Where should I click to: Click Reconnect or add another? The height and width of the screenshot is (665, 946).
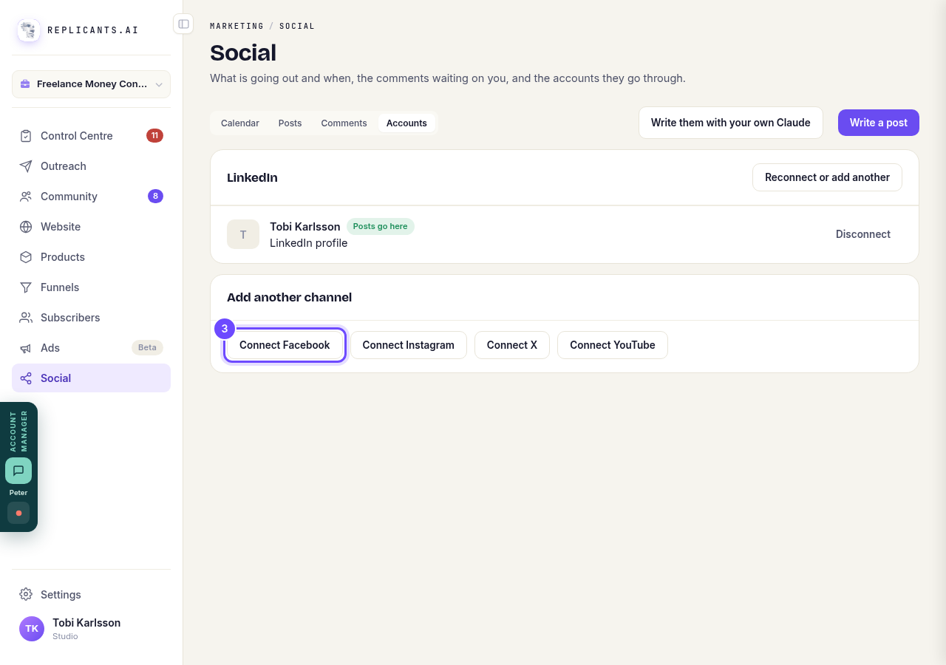coord(827,177)
